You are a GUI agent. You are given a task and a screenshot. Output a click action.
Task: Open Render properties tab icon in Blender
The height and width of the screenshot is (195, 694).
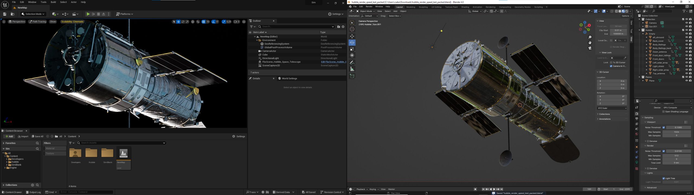click(637, 114)
